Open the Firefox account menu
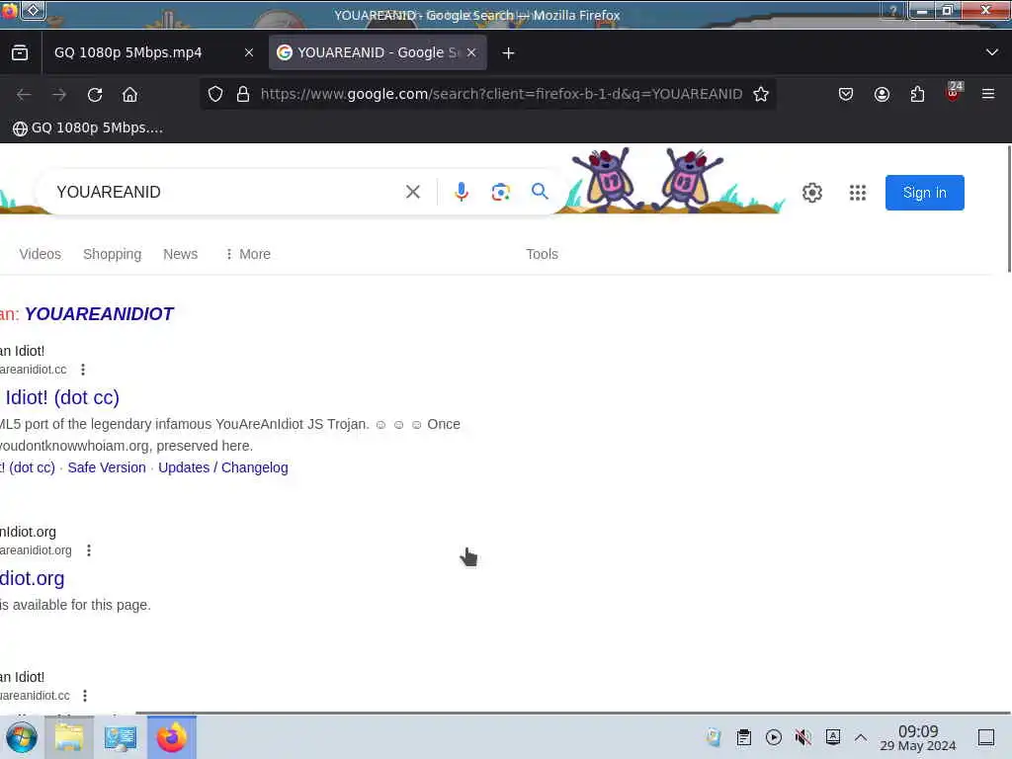This screenshot has height=759, width=1012. (x=882, y=94)
